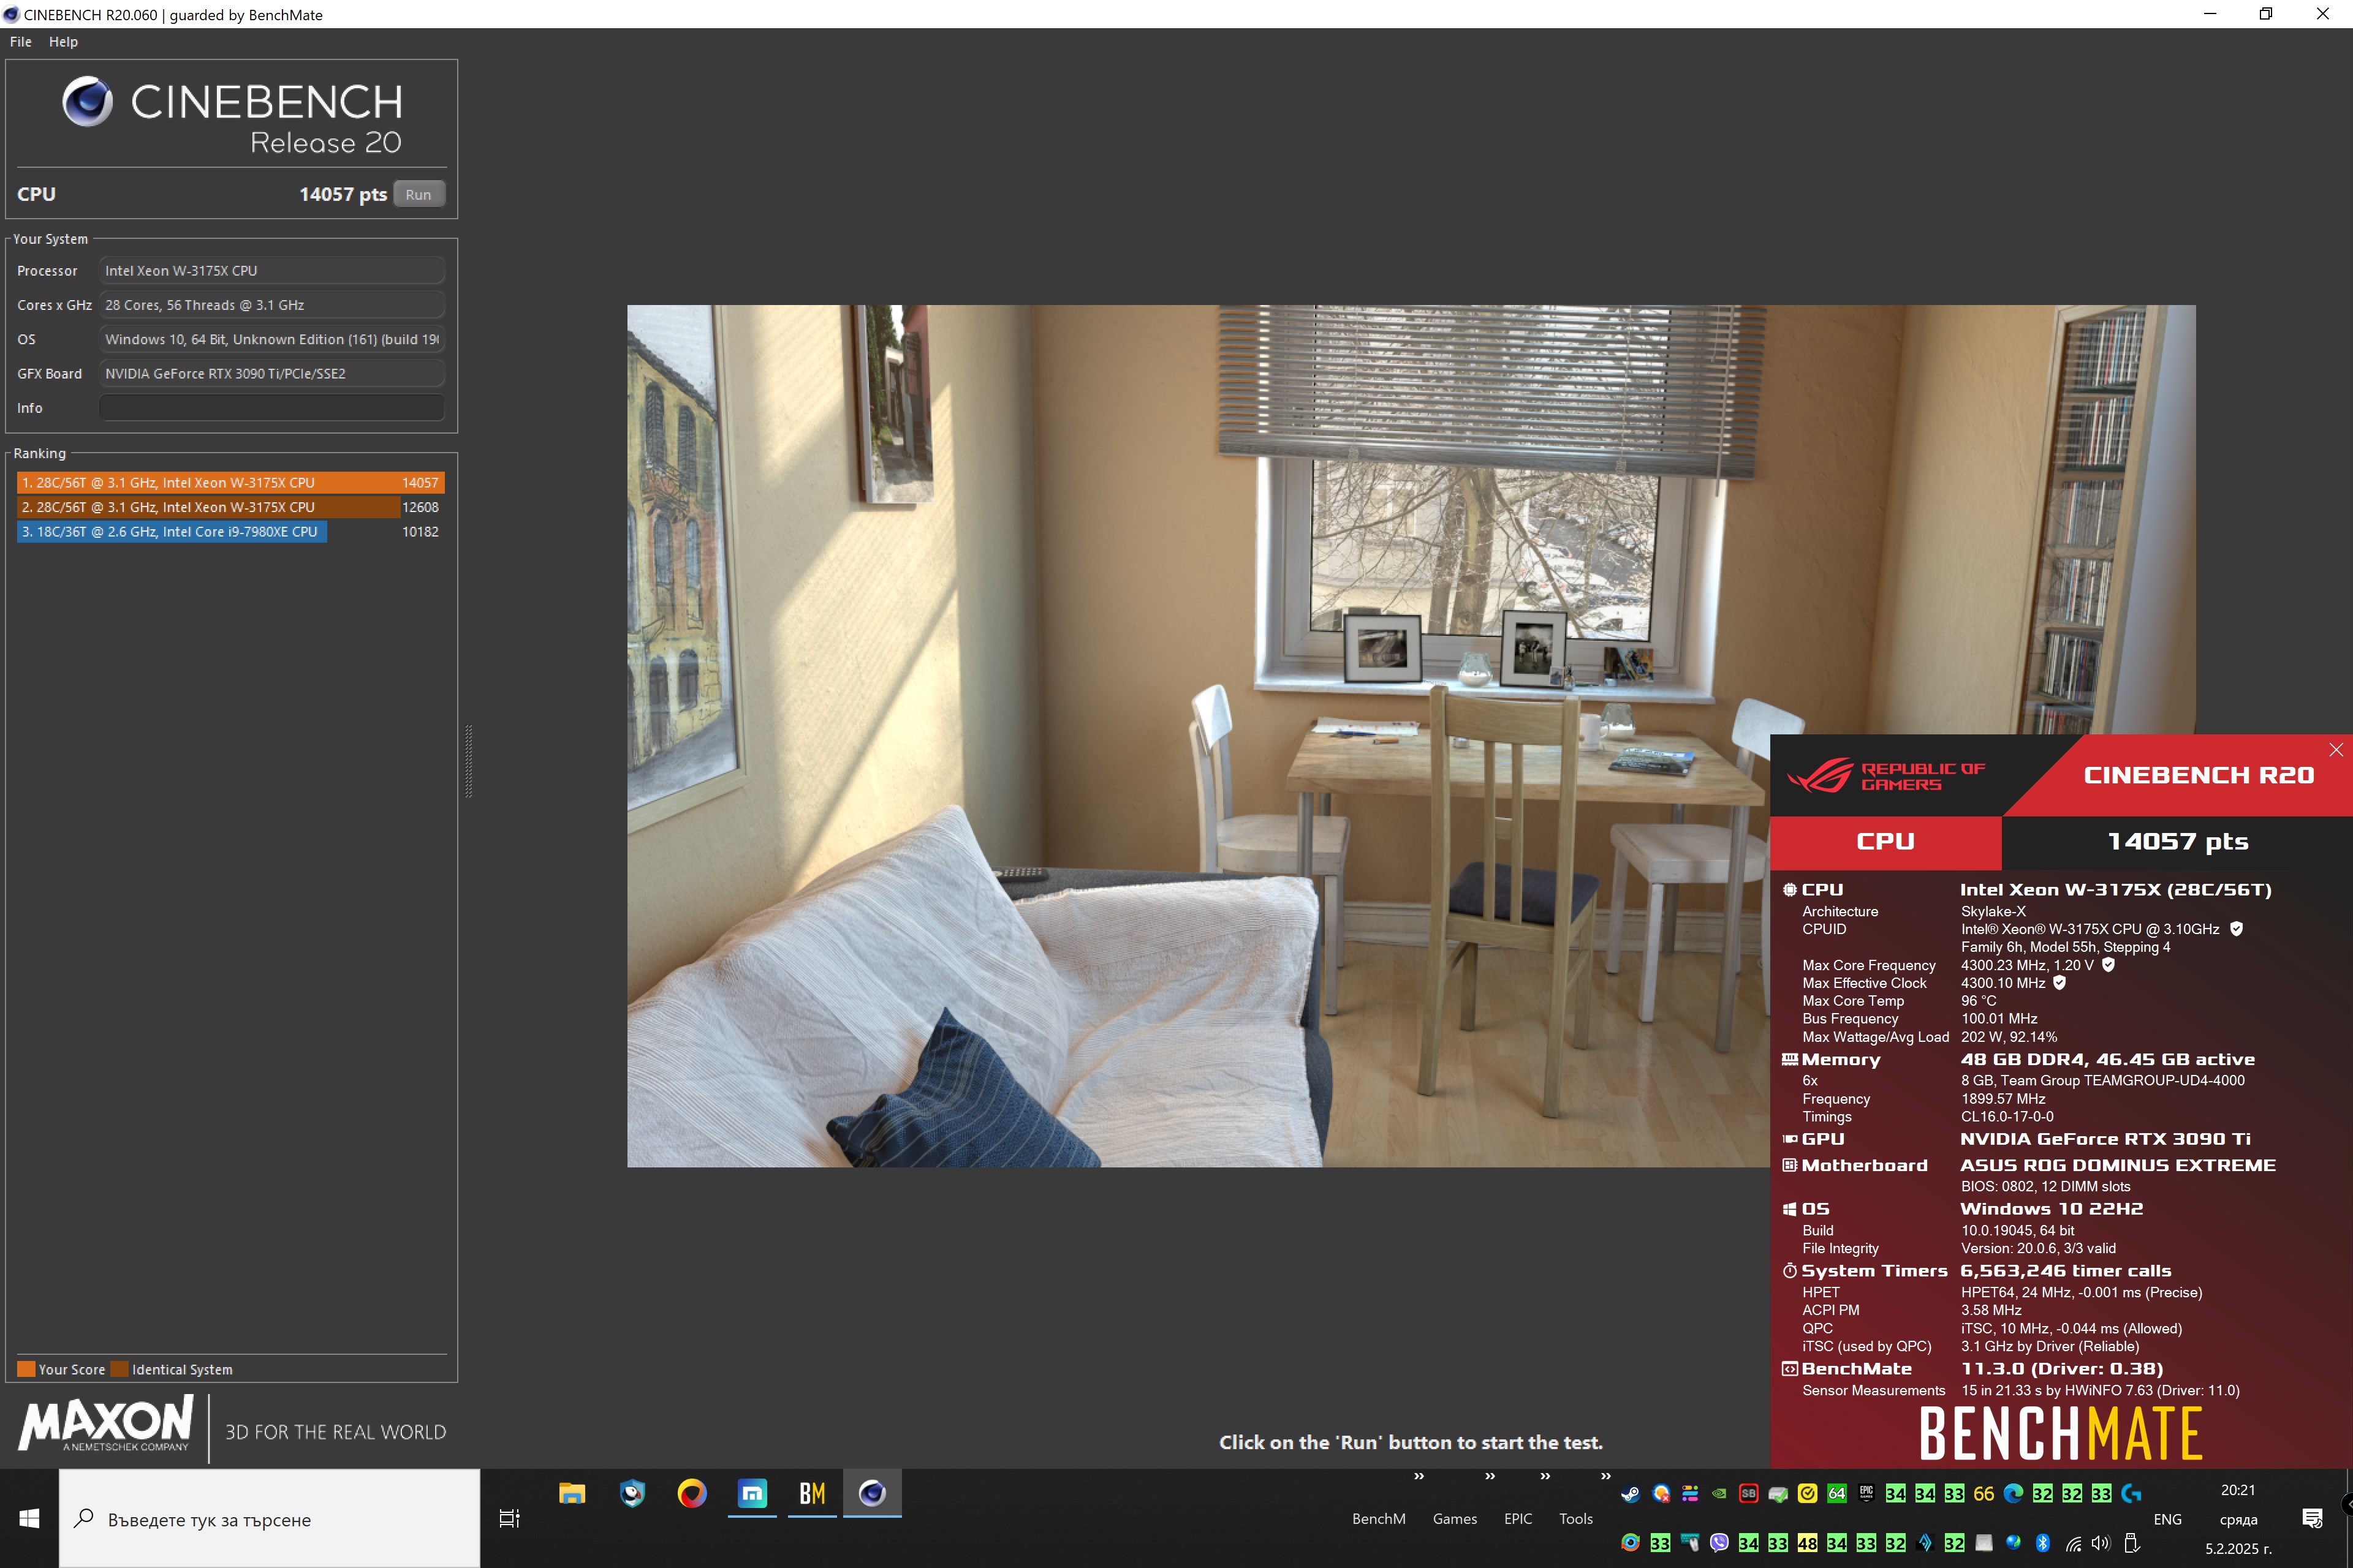This screenshot has width=2353, height=1568.
Task: Click the BENCHMATE logo at panel bottom
Action: [x=2060, y=1434]
